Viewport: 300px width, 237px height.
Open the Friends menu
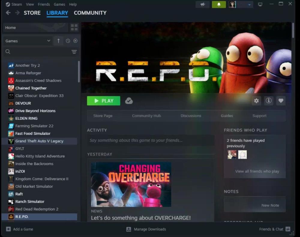(44, 4)
